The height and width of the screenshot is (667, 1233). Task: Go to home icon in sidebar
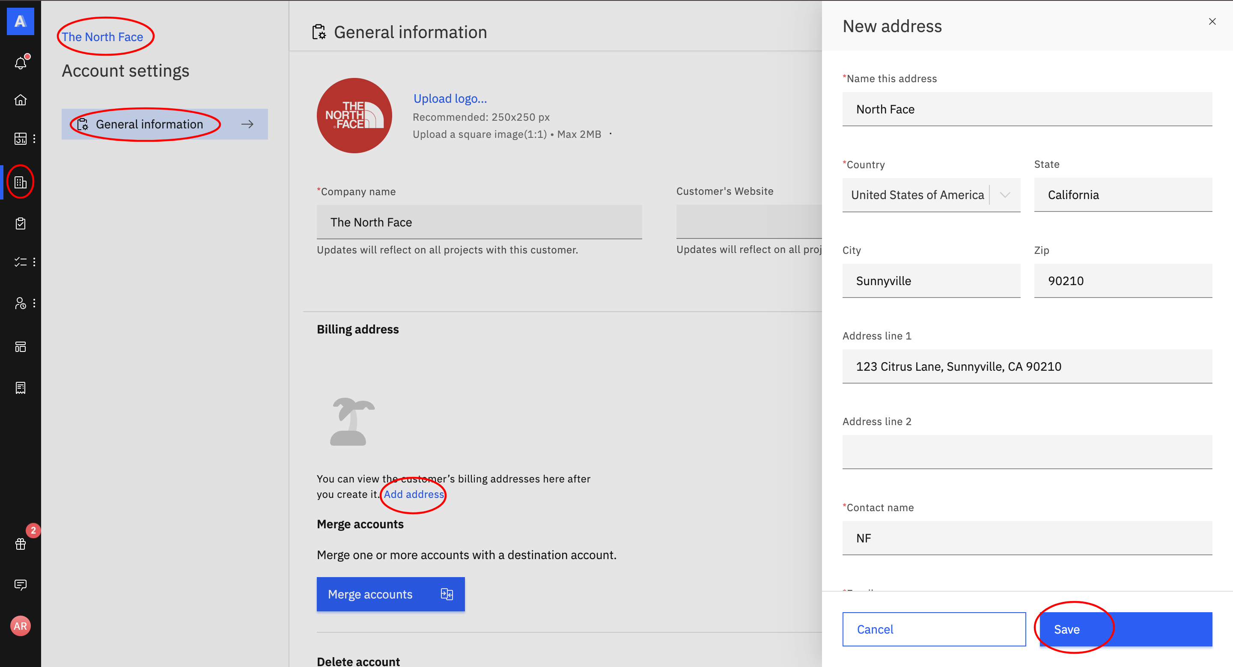(20, 100)
